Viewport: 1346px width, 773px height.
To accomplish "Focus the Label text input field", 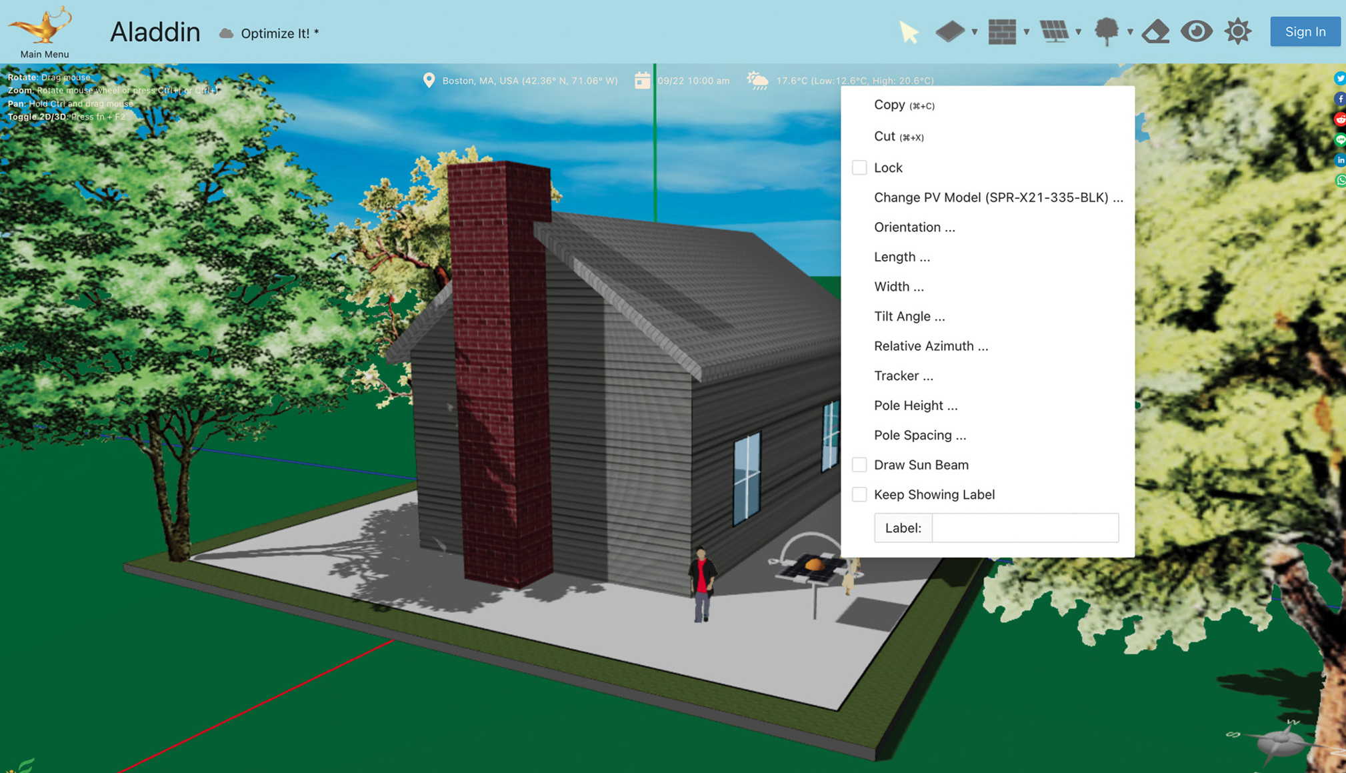I will click(1025, 528).
